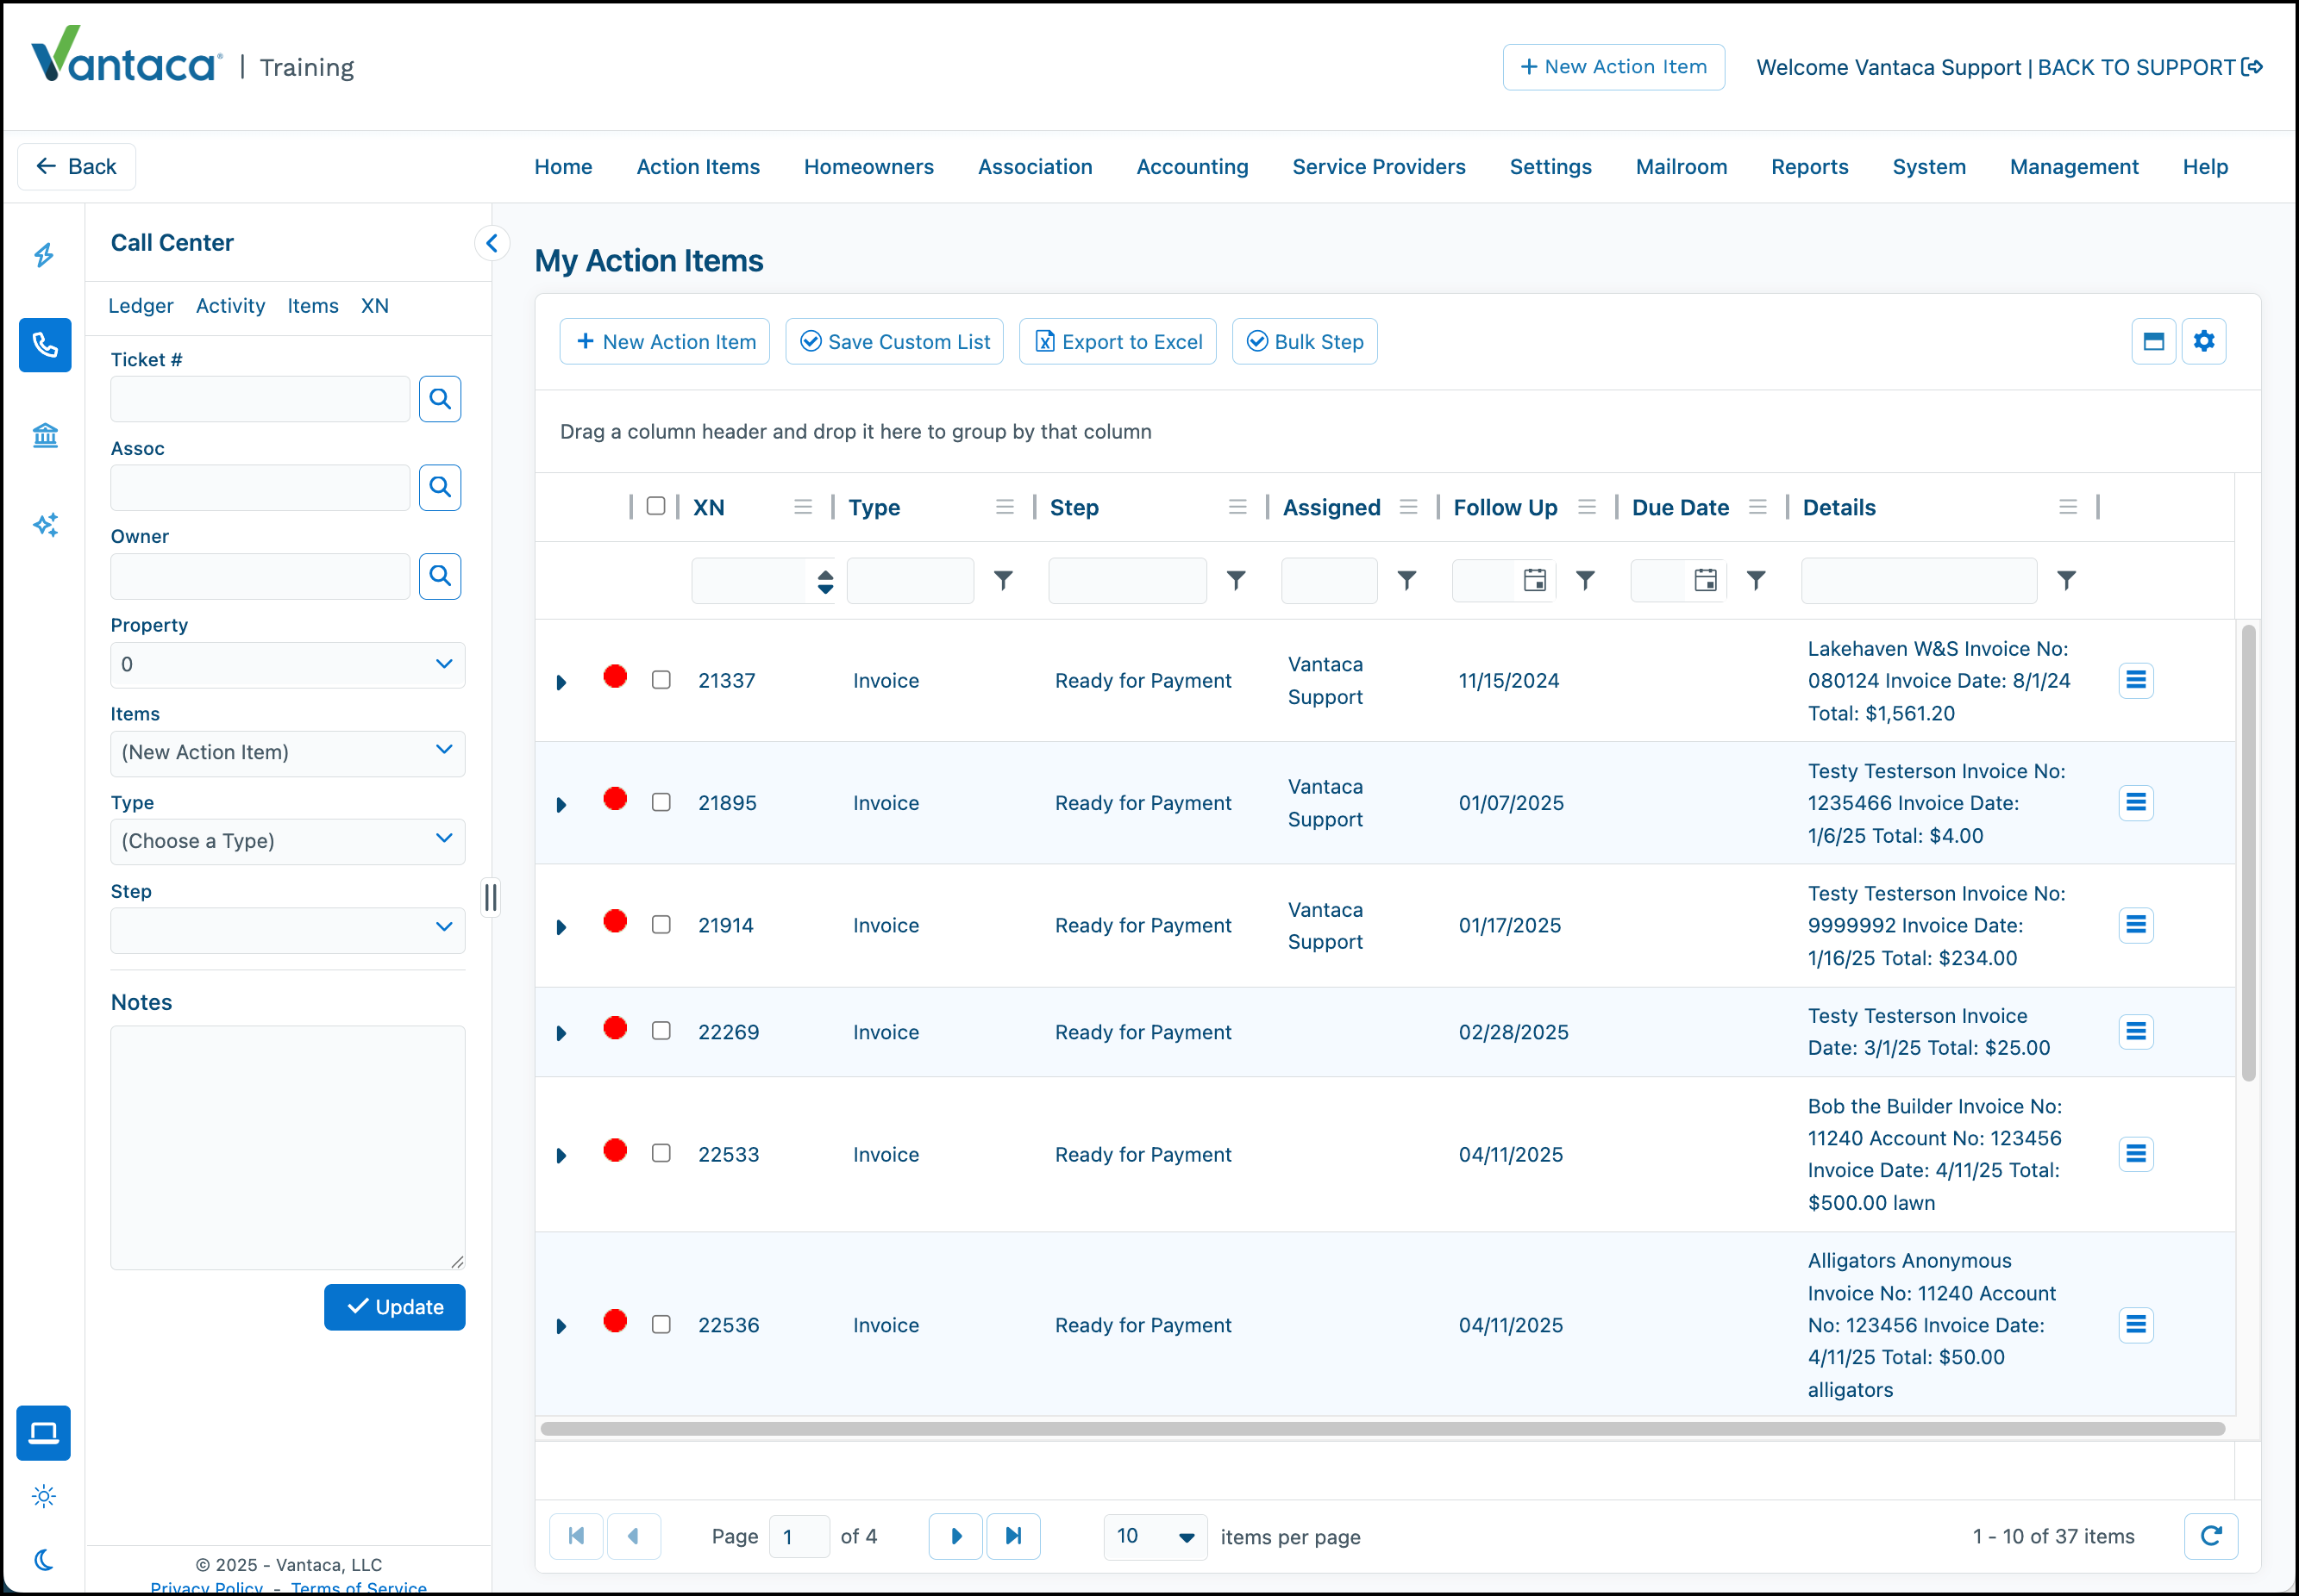The height and width of the screenshot is (1596, 2299).
Task: Click the grid settings gear icon
Action: 2204,342
